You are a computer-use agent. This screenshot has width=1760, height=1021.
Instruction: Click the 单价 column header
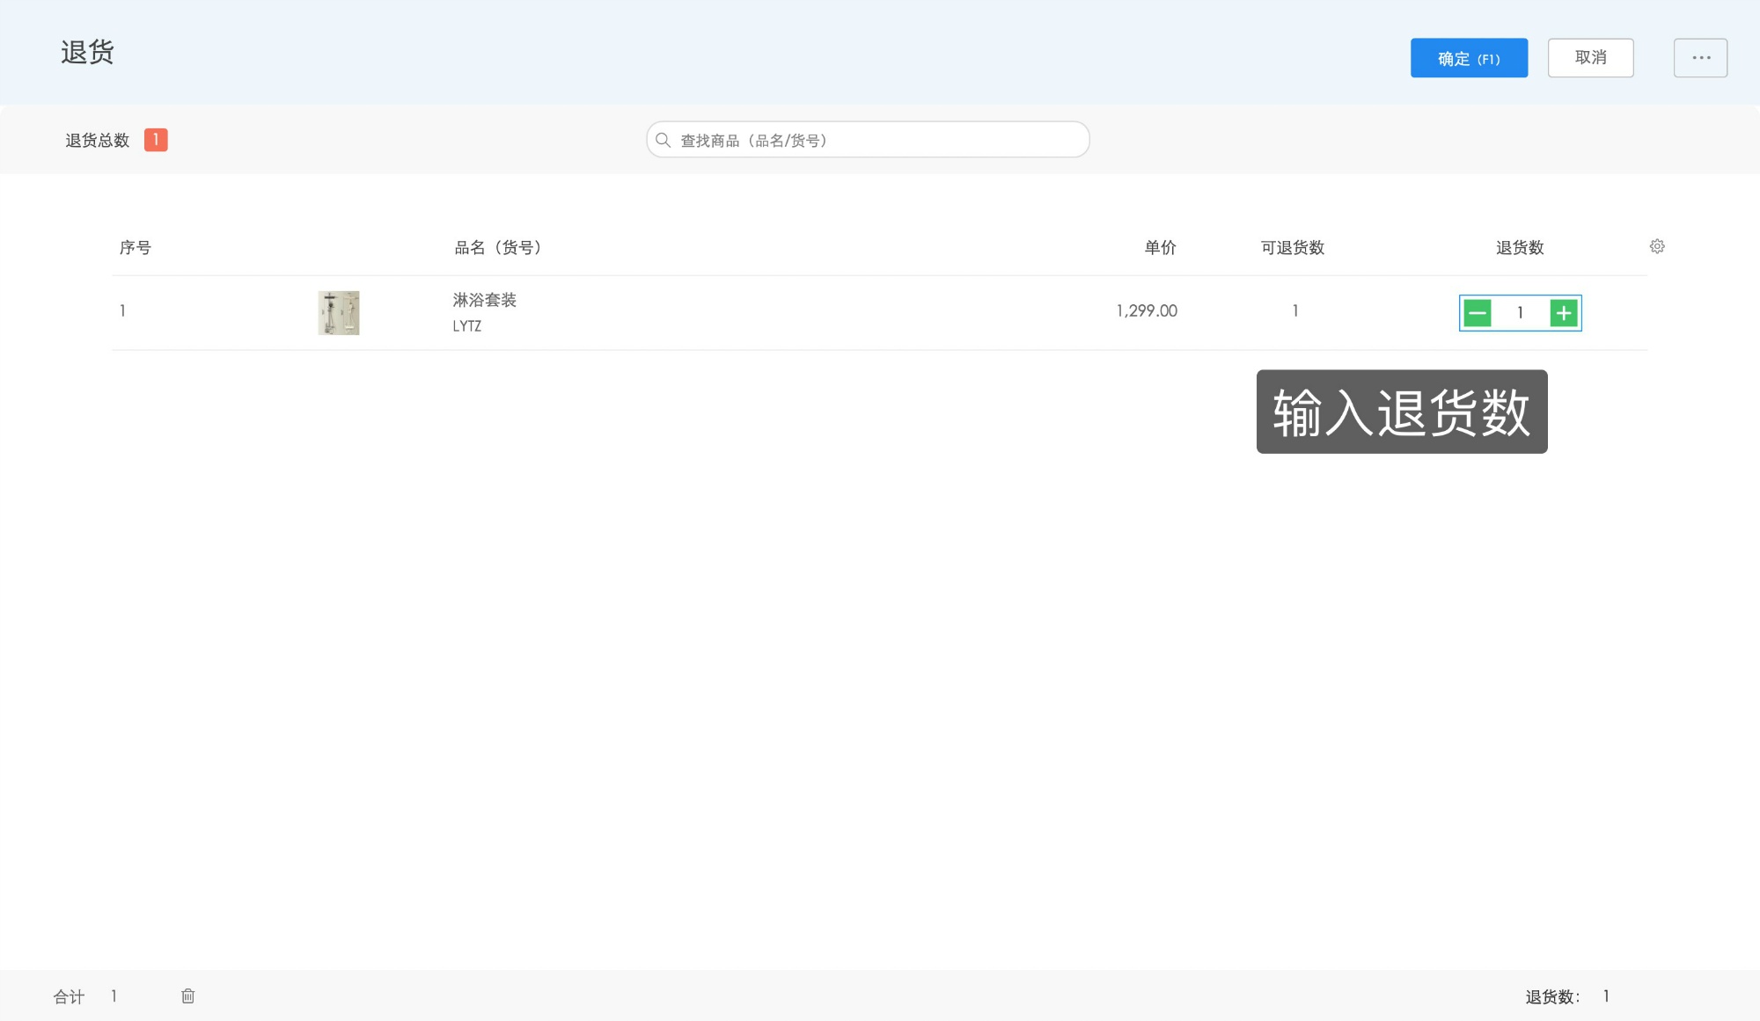pos(1160,247)
